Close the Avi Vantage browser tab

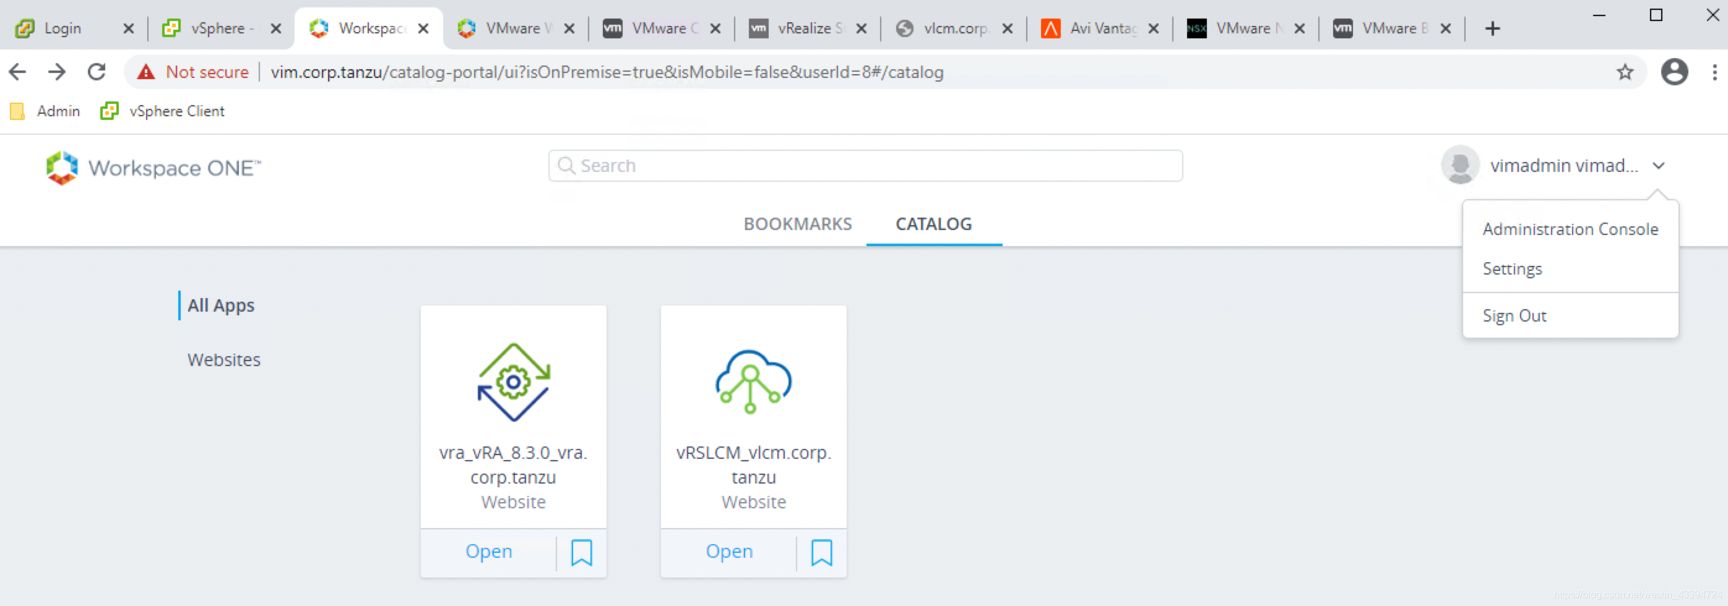[x=1153, y=28]
